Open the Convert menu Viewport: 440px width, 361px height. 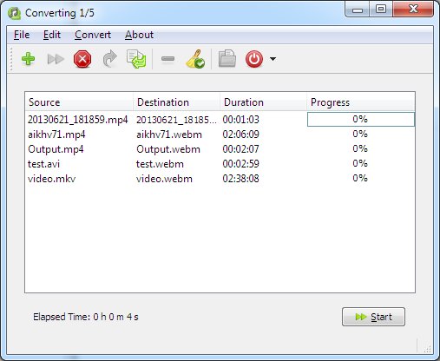tap(93, 35)
